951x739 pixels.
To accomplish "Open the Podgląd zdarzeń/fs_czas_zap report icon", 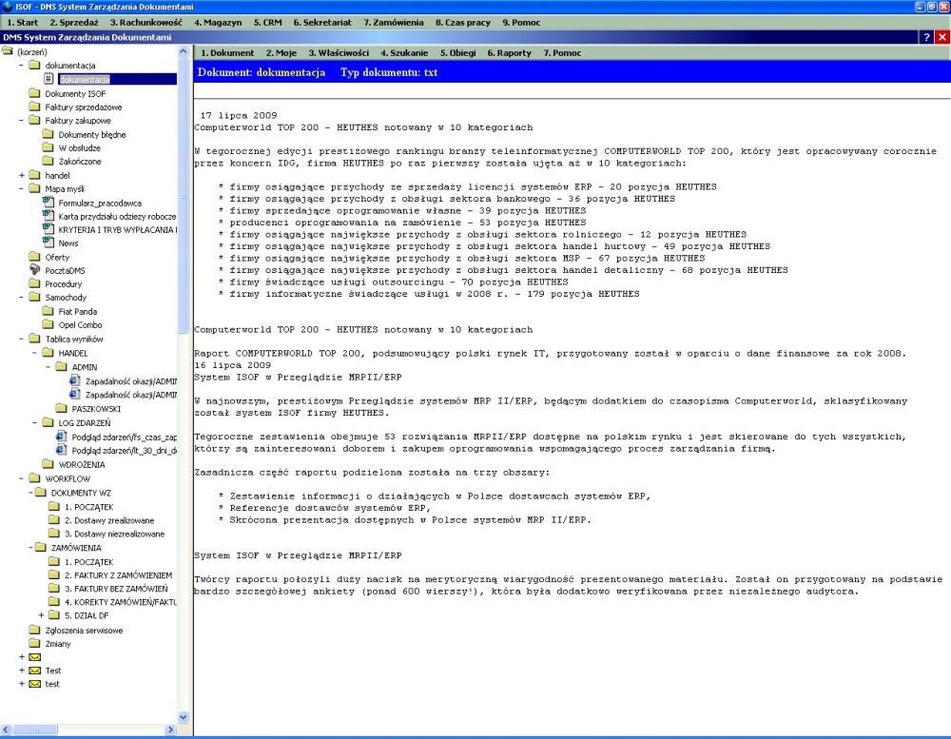I will click(x=61, y=437).
